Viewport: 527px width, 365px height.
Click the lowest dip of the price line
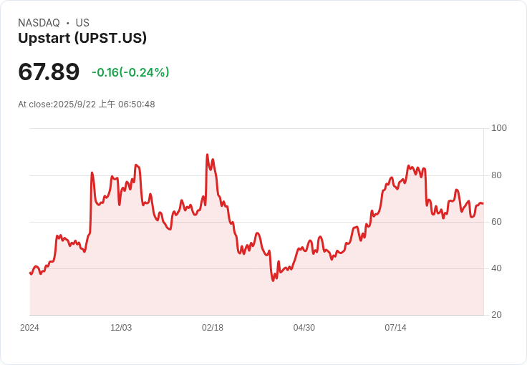click(273, 281)
